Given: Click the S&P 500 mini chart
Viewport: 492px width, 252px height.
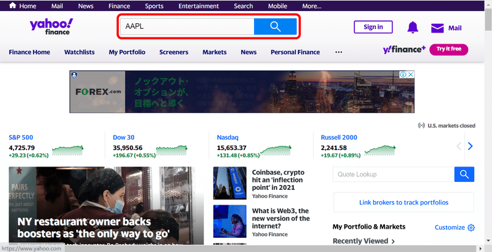Looking at the screenshot, I should (x=68, y=151).
